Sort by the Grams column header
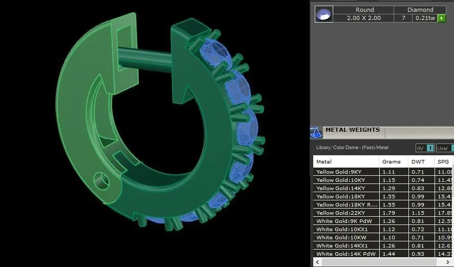Screen dimensions: 454x267 click(x=394, y=162)
